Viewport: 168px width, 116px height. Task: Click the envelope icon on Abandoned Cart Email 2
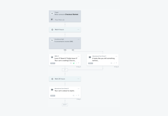[x=52, y=90]
